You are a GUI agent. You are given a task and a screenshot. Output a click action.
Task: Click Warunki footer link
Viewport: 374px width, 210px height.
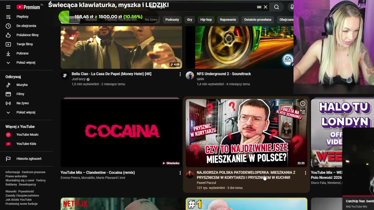coord(11,191)
